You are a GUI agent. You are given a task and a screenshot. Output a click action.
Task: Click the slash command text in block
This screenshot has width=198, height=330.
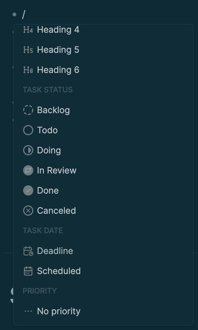(23, 14)
